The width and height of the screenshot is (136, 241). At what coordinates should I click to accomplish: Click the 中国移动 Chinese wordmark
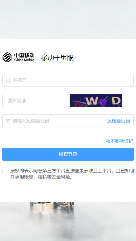pyautogui.click(x=24, y=55)
